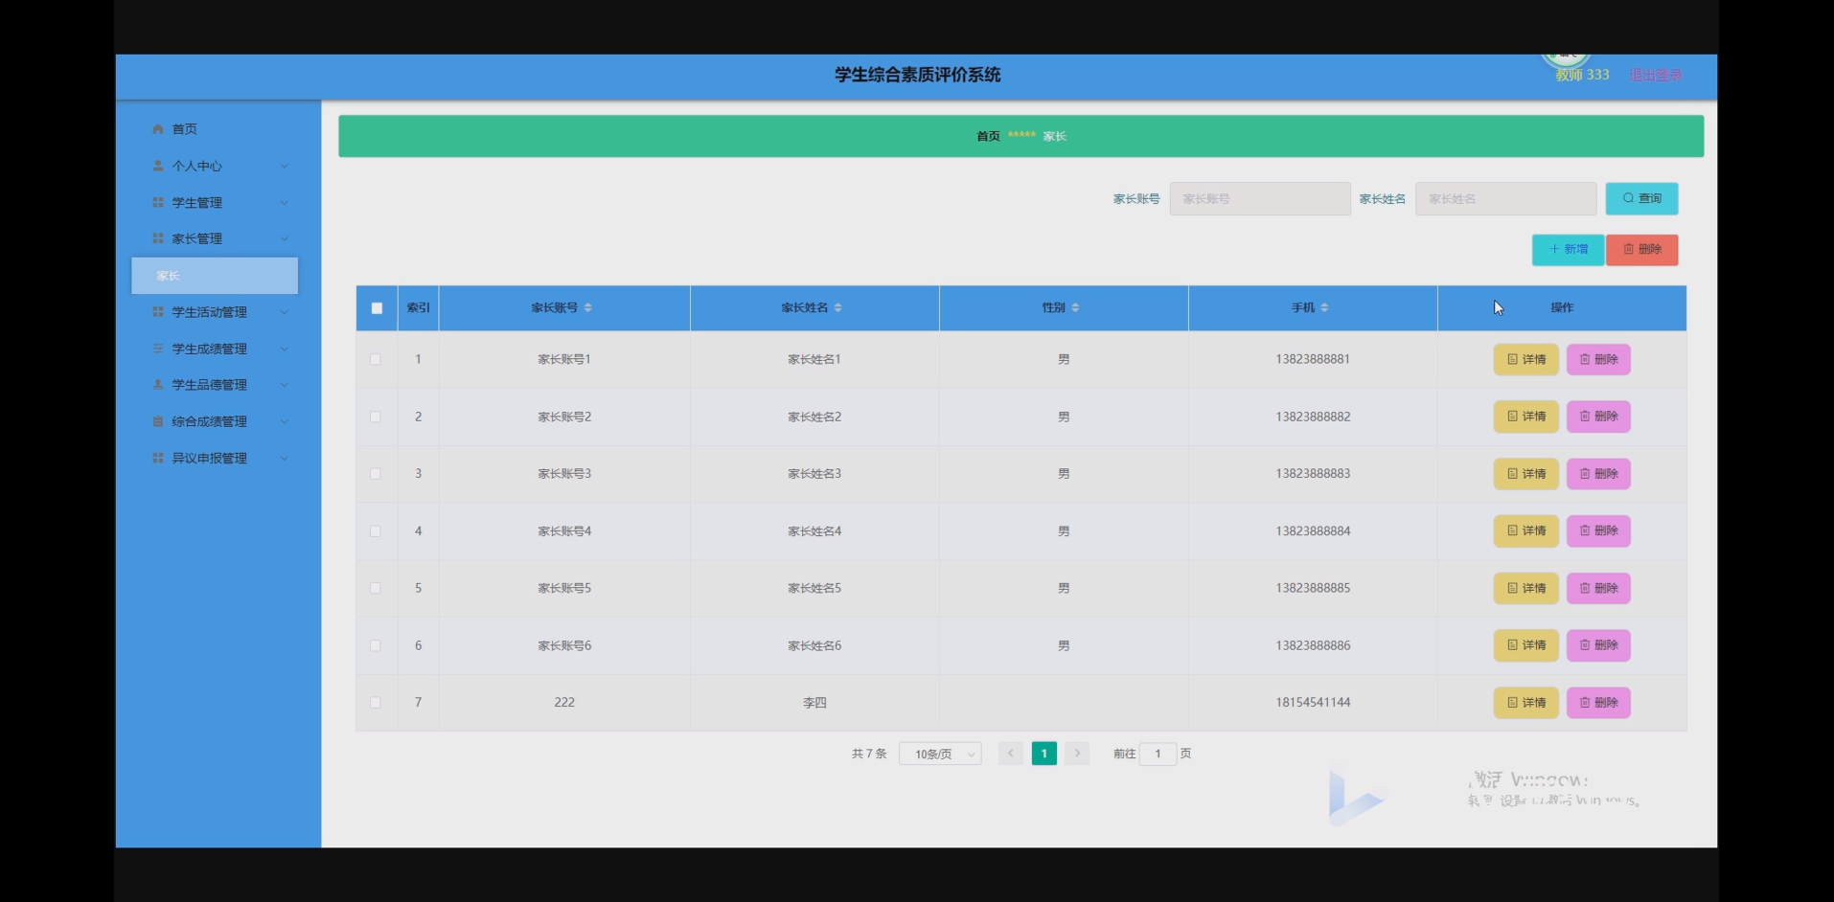Screen dimensions: 1834x902
Task: Click 首页 breadcrumb link in green bar
Action: click(988, 136)
